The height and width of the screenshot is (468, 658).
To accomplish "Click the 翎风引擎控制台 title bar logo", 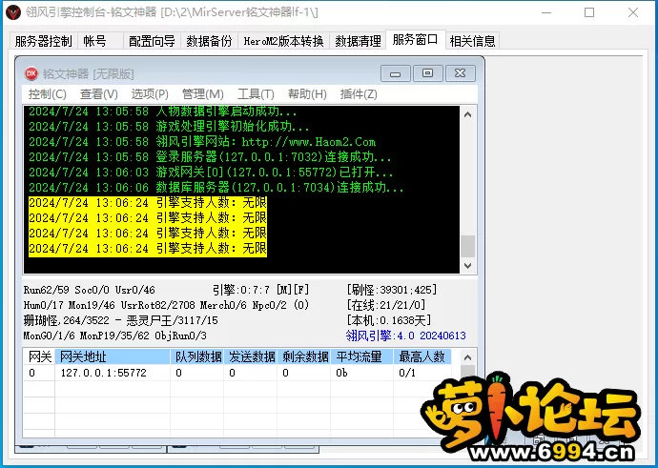I will click(x=13, y=12).
